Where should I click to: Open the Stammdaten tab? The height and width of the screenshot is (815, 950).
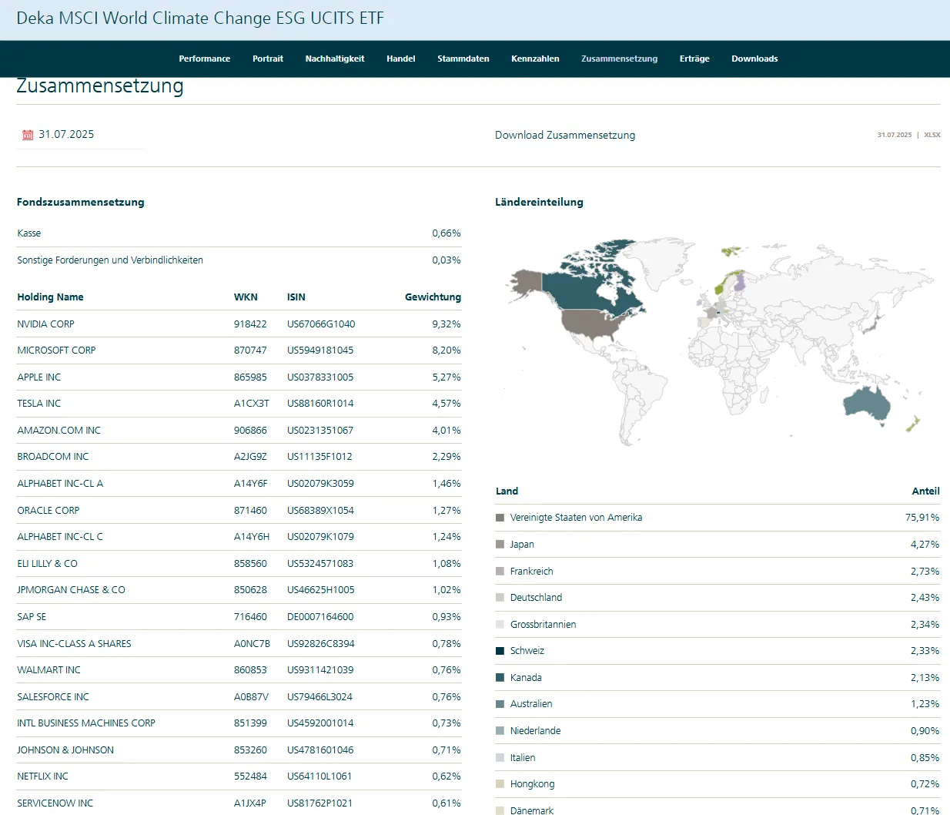tap(463, 59)
